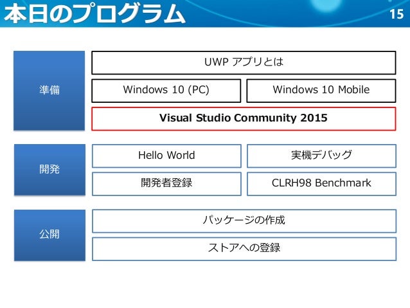The width and height of the screenshot is (410, 308).
Task: Click the Windows 10 (PC) box
Action: point(166,91)
